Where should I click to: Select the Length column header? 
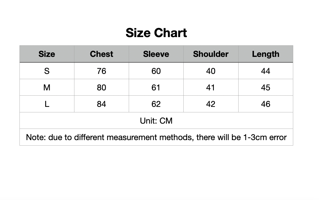point(265,54)
